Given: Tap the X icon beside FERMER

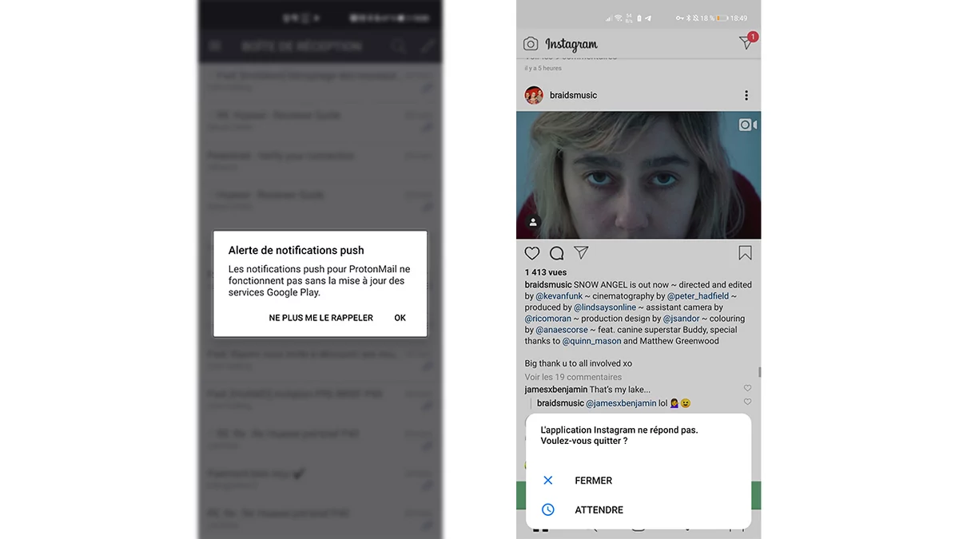Looking at the screenshot, I should 548,481.
